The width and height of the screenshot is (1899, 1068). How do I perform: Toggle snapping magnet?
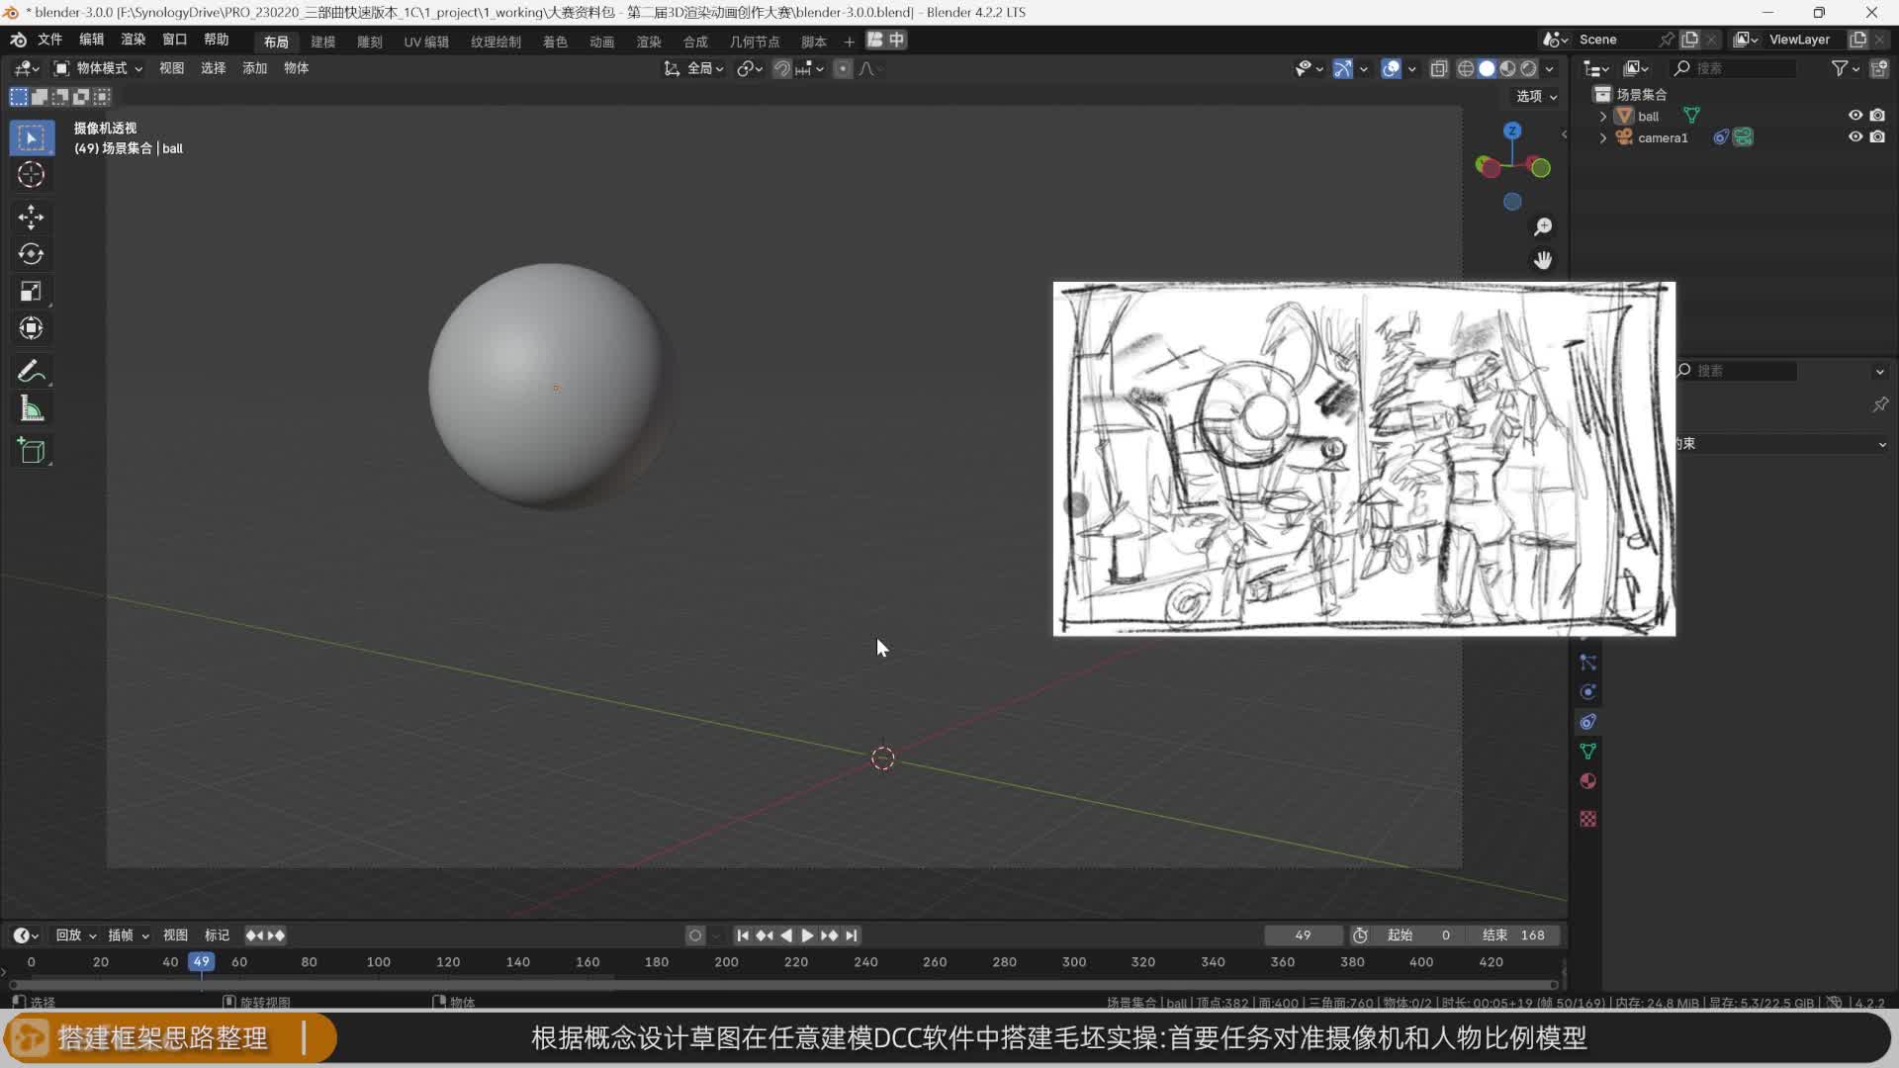[x=781, y=68]
